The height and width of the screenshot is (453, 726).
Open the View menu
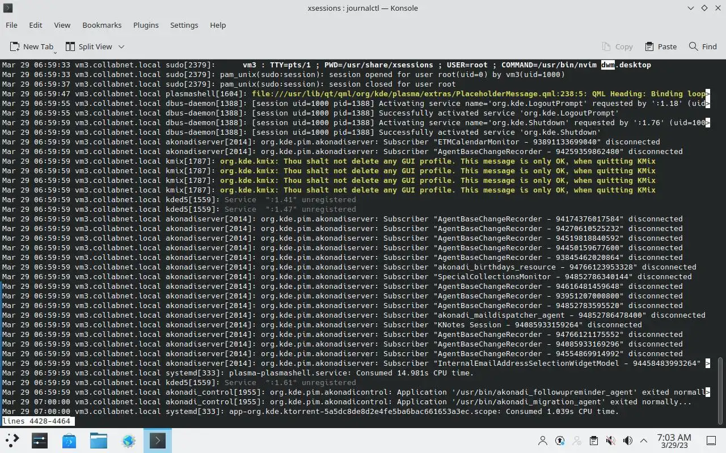coord(62,25)
